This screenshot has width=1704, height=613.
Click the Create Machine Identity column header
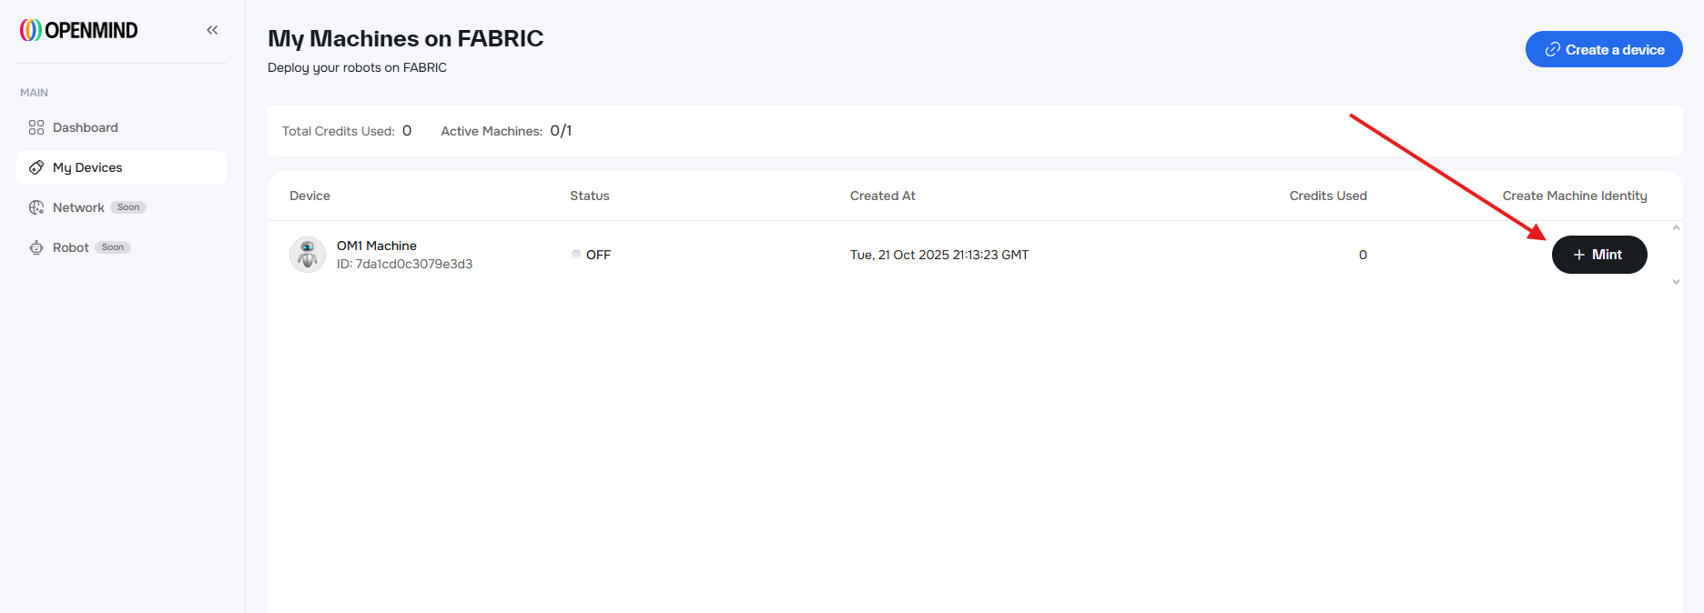[1574, 196]
